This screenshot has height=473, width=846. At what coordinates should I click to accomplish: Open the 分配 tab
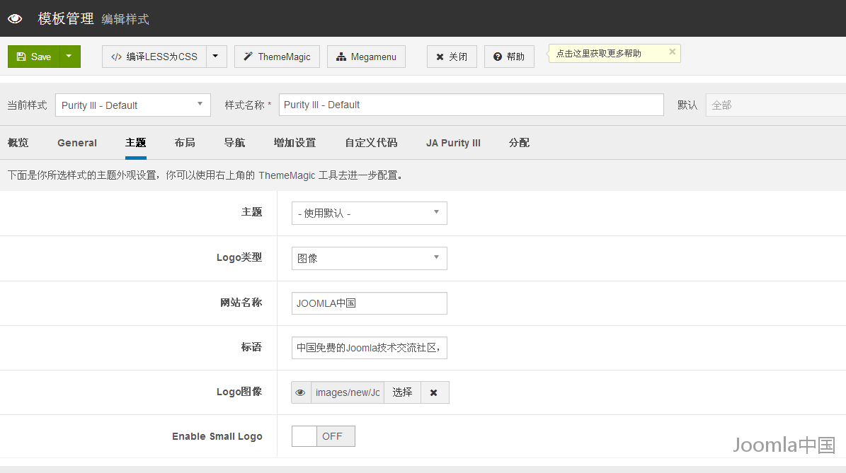tap(519, 143)
